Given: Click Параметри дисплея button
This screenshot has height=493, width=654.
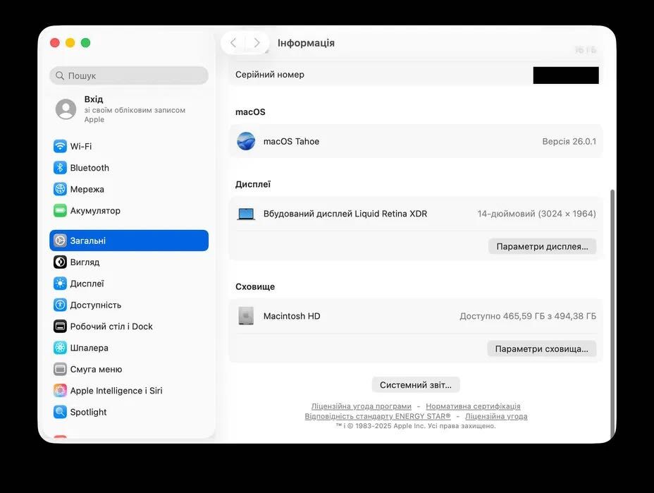Looking at the screenshot, I should [x=542, y=246].
